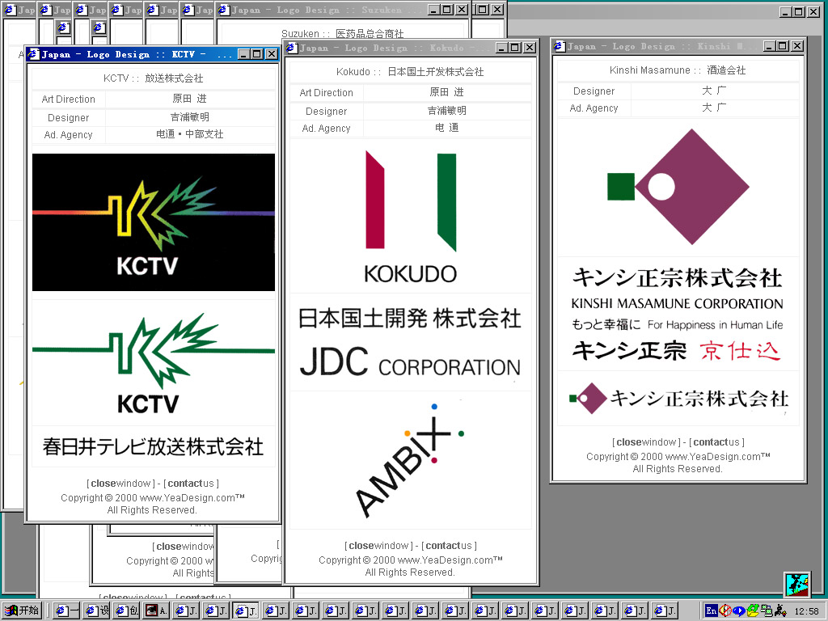
Task: Click copyright YeaDesign.com text in Kinshi window
Action: pos(678,456)
